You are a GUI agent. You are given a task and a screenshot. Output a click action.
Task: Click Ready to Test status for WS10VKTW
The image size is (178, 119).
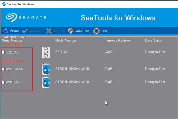(x=155, y=69)
